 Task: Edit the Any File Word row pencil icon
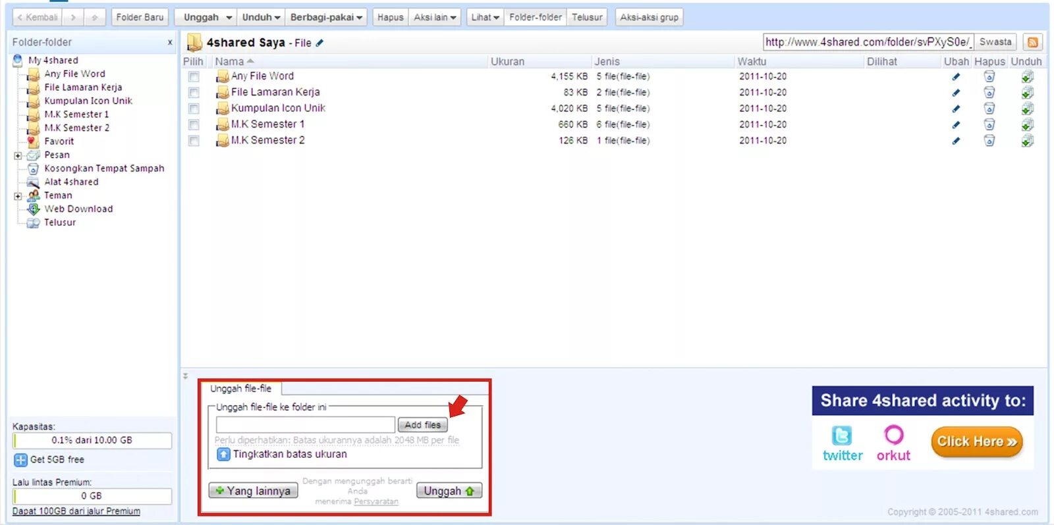pos(956,76)
